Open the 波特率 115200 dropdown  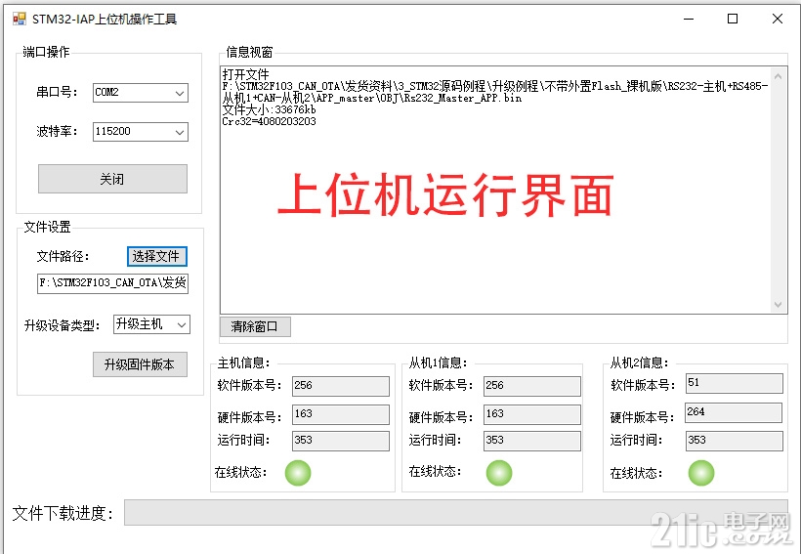coord(141,132)
